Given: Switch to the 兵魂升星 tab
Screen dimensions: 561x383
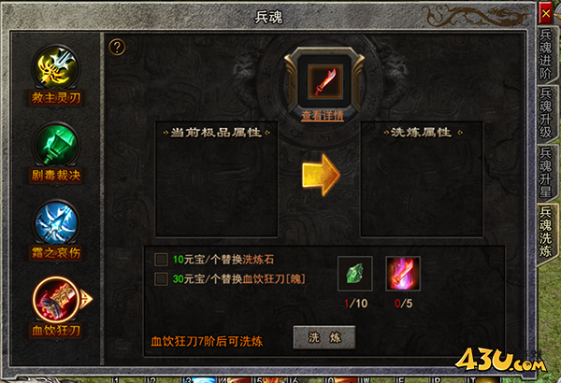Looking at the screenshot, I should pos(546,172).
